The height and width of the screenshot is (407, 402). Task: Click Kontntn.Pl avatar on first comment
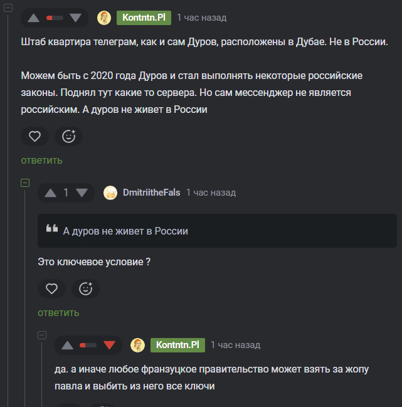pos(104,18)
